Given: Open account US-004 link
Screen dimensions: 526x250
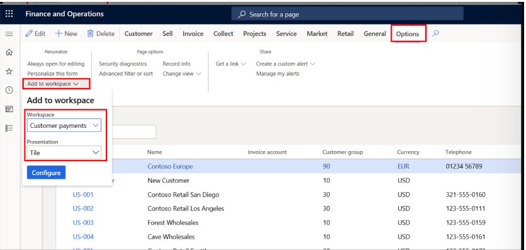Looking at the screenshot, I should pyautogui.click(x=83, y=237).
